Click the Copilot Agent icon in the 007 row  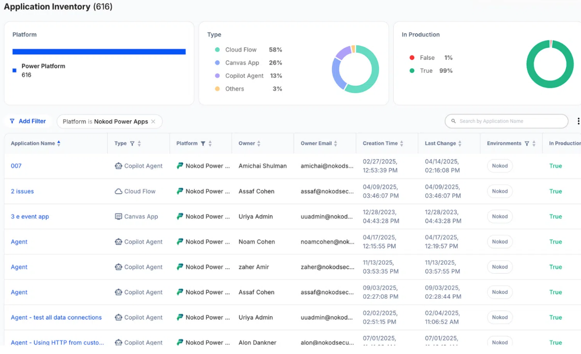[118, 166]
